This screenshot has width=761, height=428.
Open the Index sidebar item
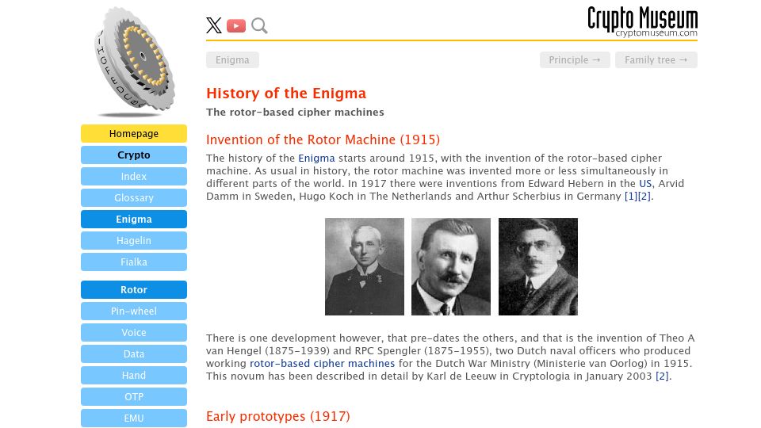pos(134,176)
